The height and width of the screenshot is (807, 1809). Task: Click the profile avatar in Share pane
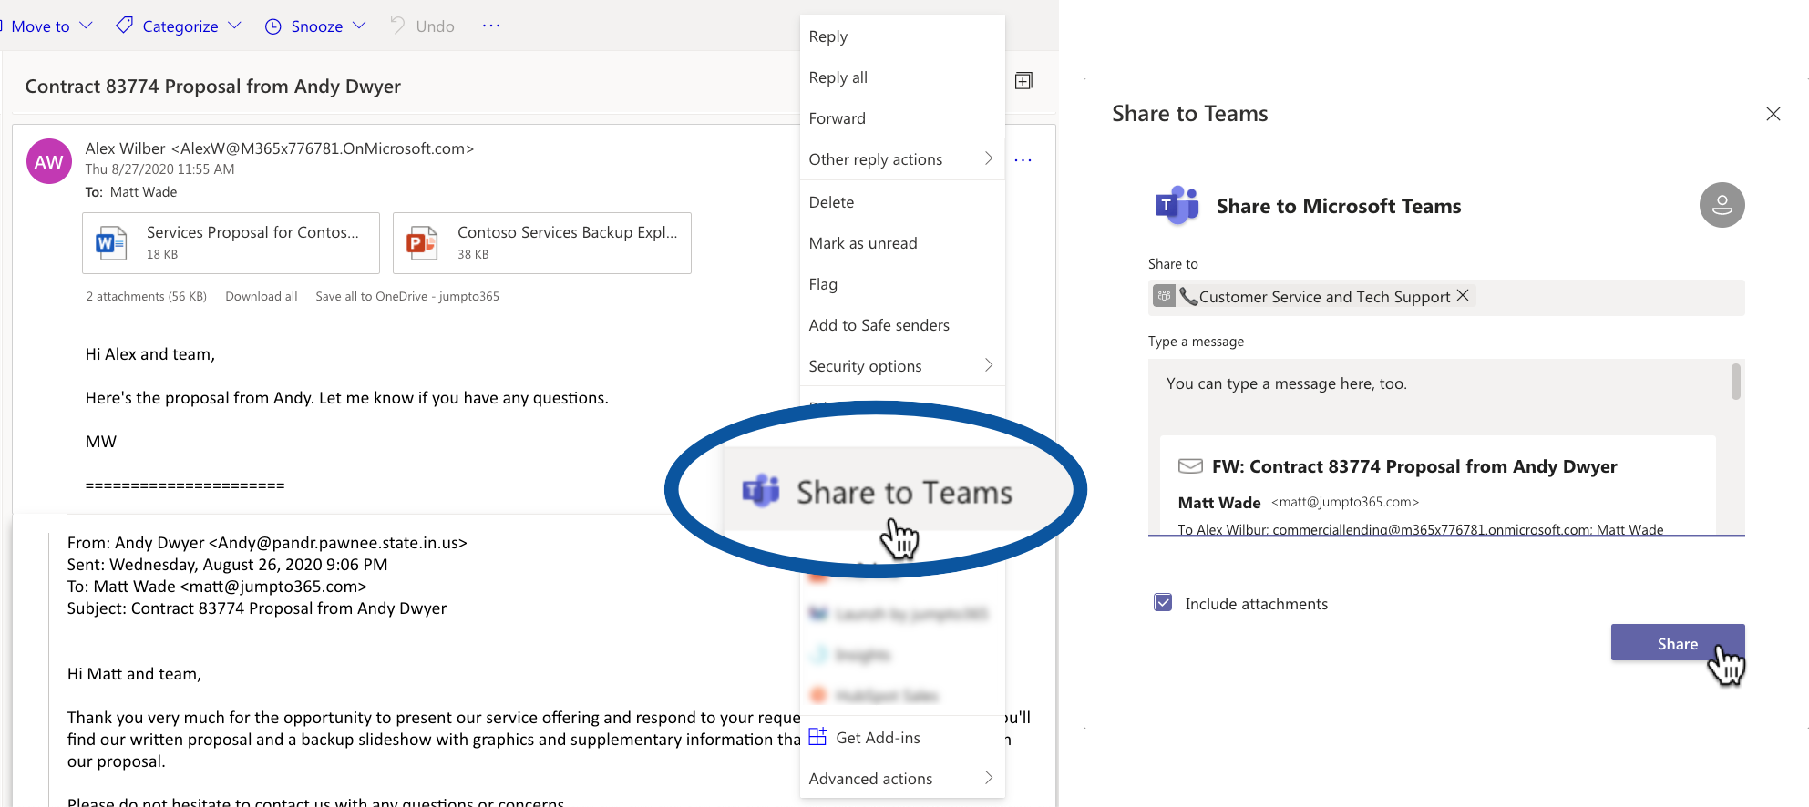point(1722,205)
